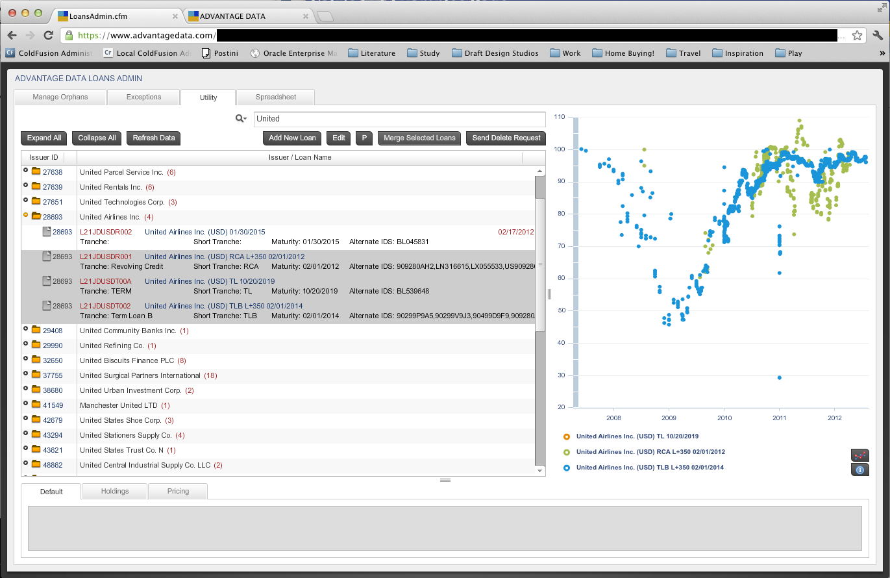The width and height of the screenshot is (890, 578).
Task: Open the Home Buying! bookmarks folder
Action: click(623, 53)
